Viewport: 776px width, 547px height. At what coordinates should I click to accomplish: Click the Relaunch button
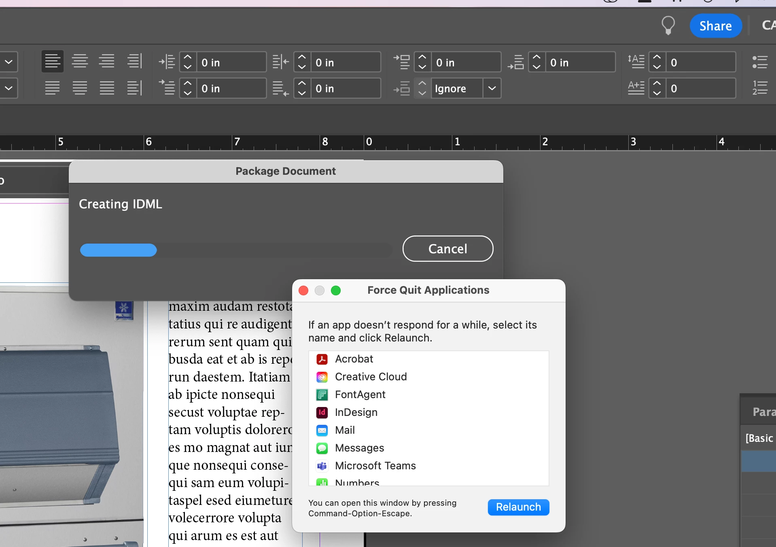[x=518, y=507]
